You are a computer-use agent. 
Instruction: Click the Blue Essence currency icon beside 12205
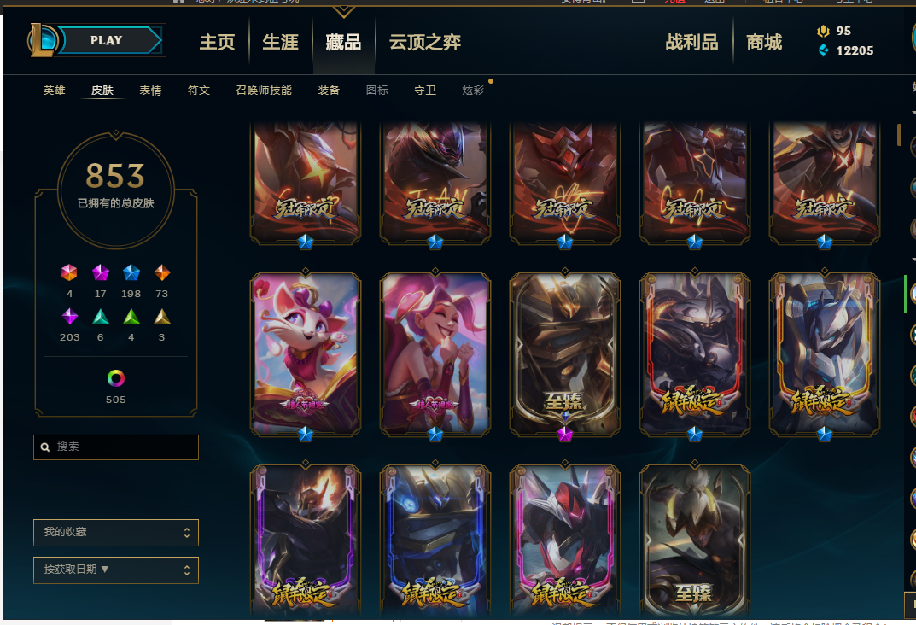point(824,50)
